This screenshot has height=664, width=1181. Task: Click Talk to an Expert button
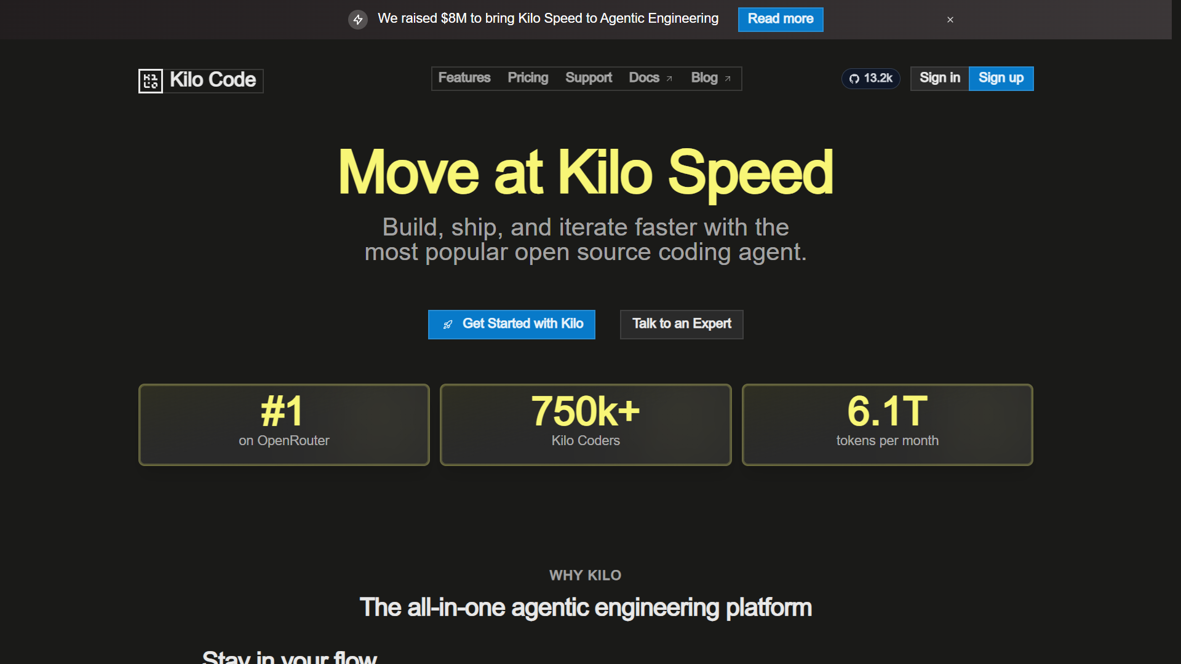(682, 324)
